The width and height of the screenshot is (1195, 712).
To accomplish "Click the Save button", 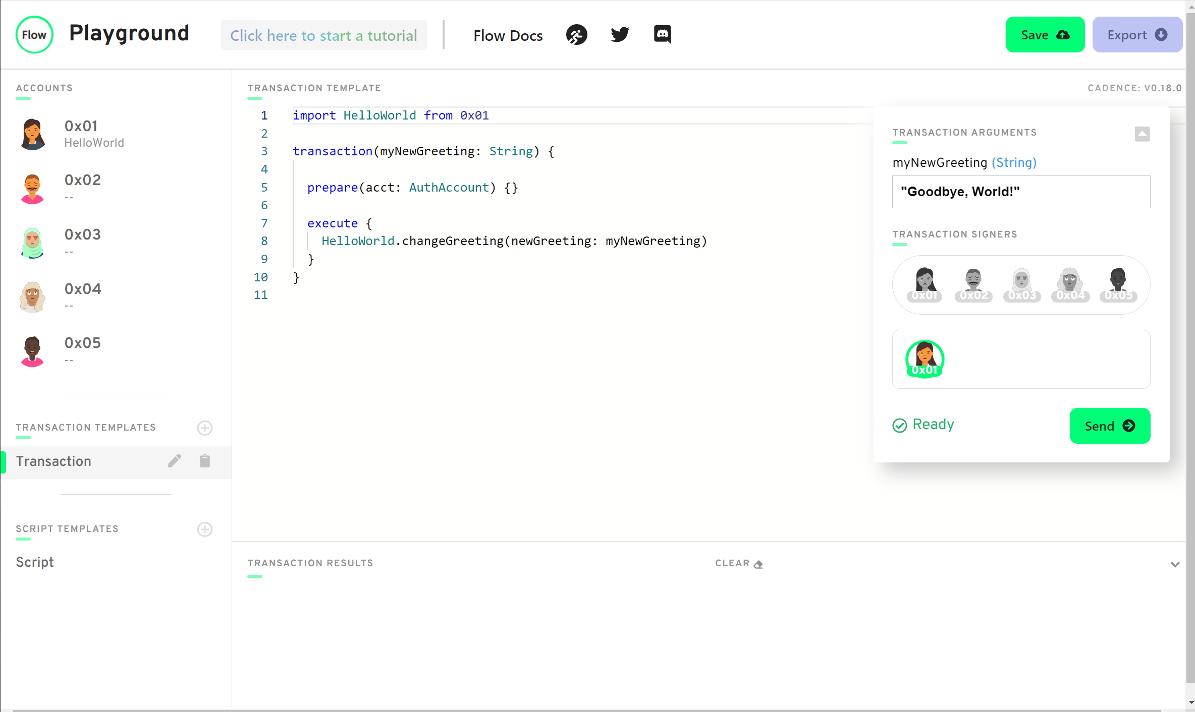I will coord(1045,35).
